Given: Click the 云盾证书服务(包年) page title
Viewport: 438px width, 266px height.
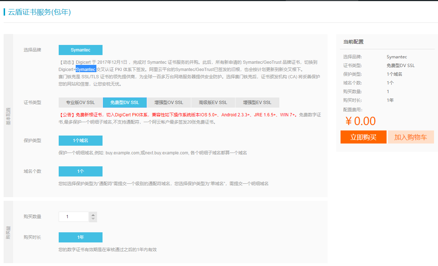Looking at the screenshot, I should [39, 12].
